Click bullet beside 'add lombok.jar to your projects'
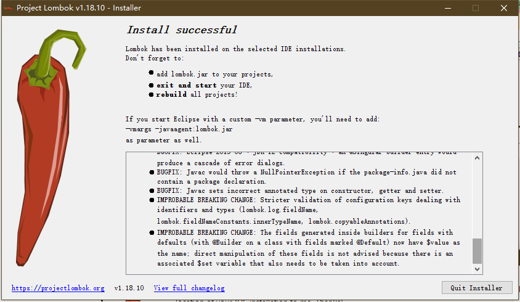 [x=151, y=75]
